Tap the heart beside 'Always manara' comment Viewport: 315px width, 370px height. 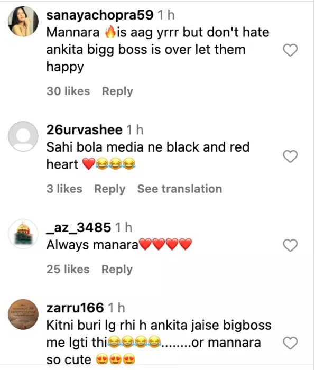pyautogui.click(x=290, y=245)
